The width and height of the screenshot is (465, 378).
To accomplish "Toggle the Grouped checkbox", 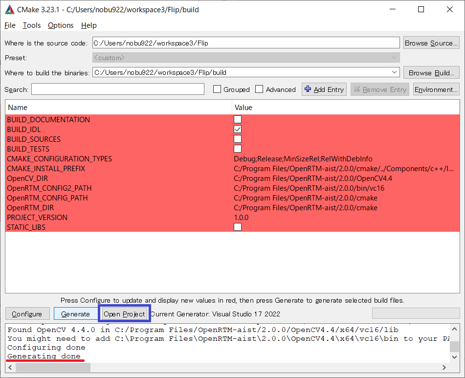I will click(x=217, y=89).
